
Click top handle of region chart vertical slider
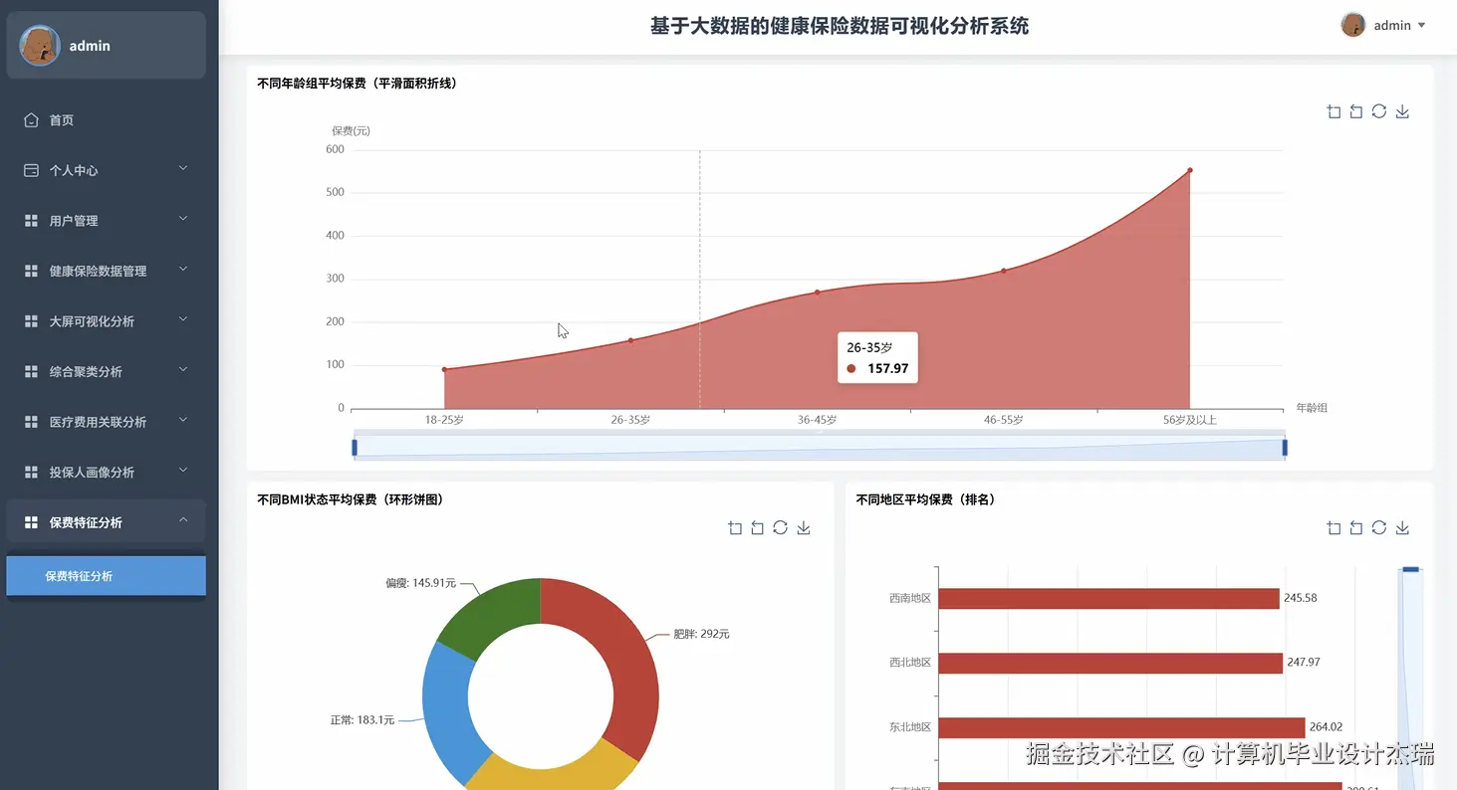[x=1410, y=569]
